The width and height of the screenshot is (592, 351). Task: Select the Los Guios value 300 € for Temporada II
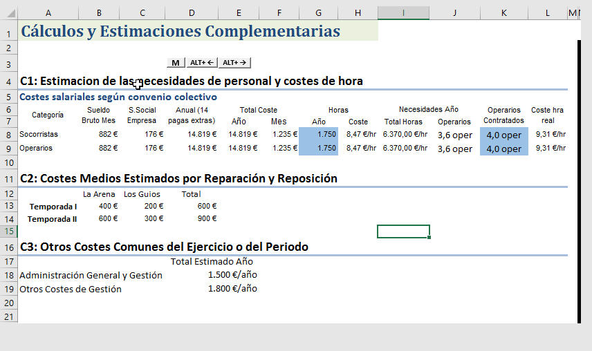point(151,219)
